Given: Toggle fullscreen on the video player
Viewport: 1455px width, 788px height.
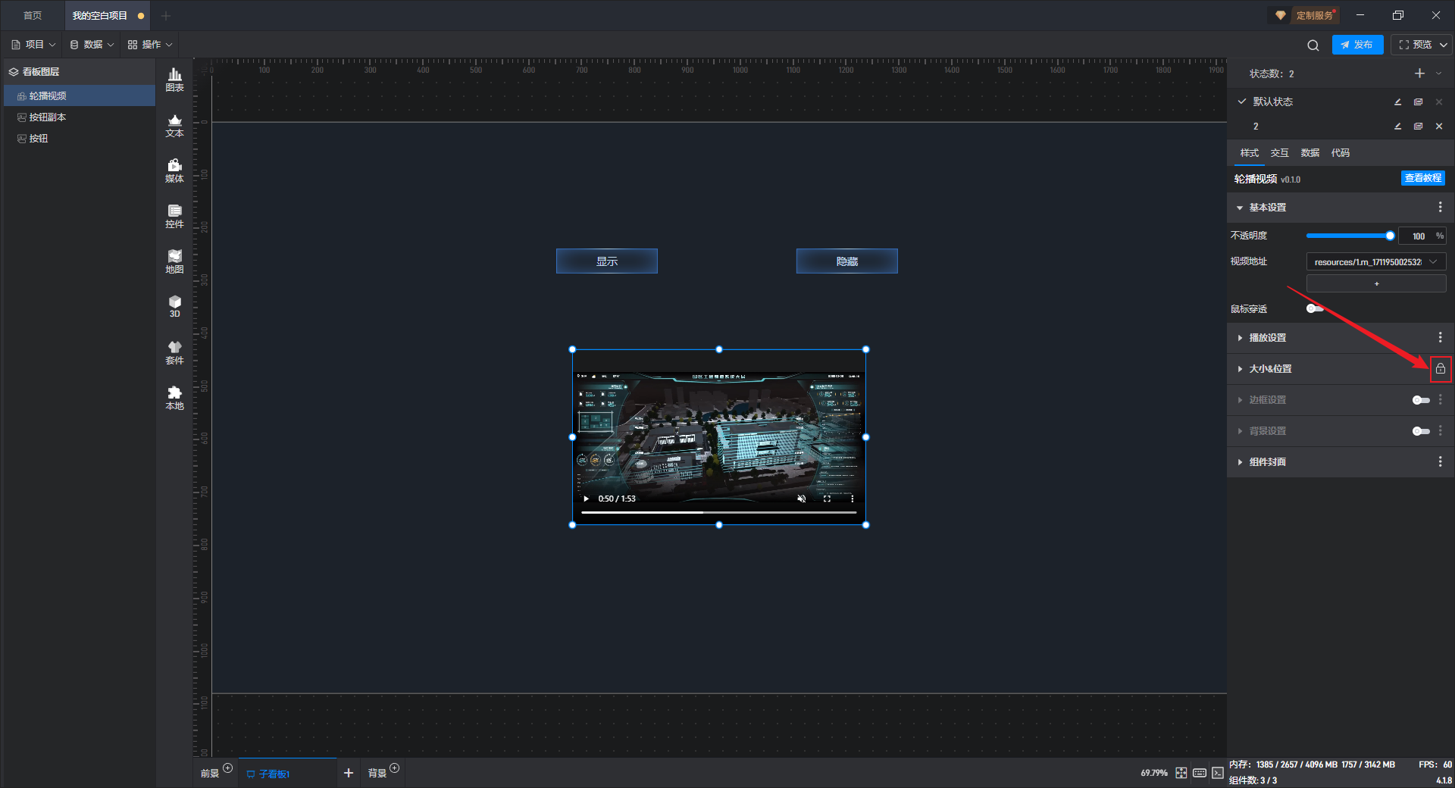Looking at the screenshot, I should [827, 499].
